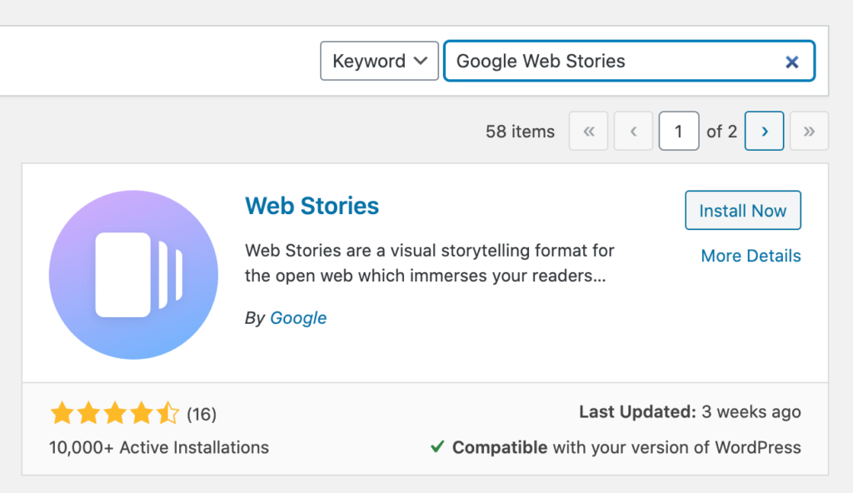The width and height of the screenshot is (853, 493).
Task: Click the Web Stories plugin logo
Action: click(133, 275)
